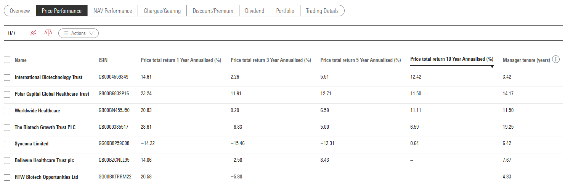Switch to the Overview tab
The image size is (565, 186).
click(x=20, y=11)
